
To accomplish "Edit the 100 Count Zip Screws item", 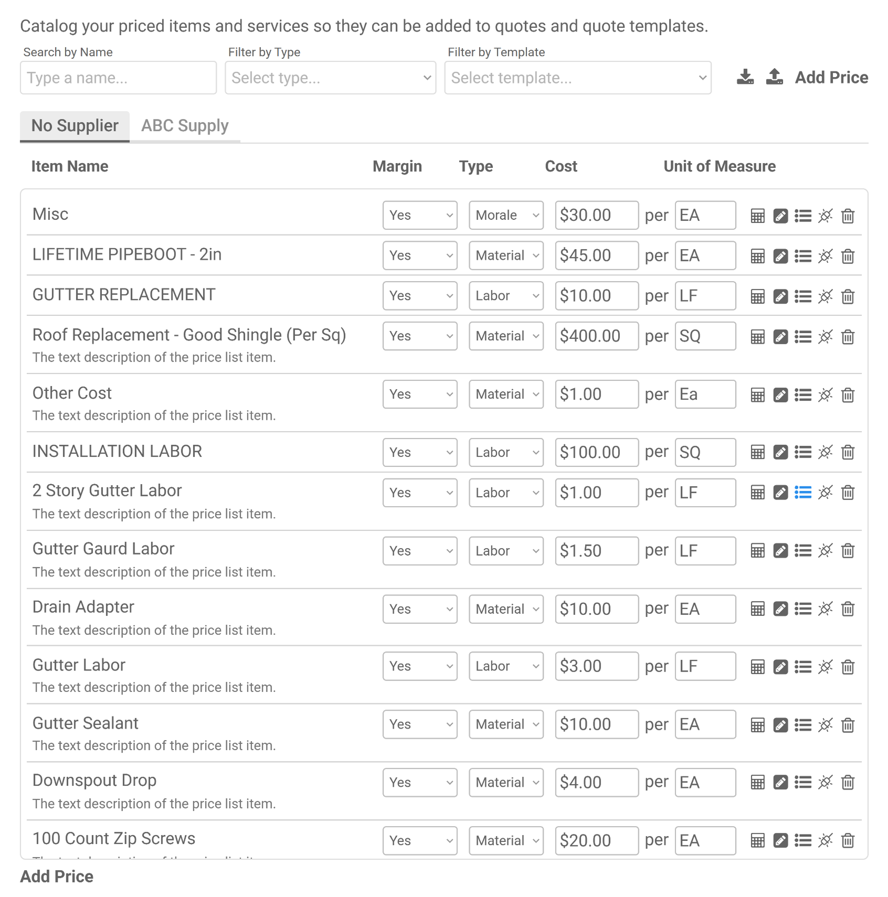I will (x=780, y=841).
